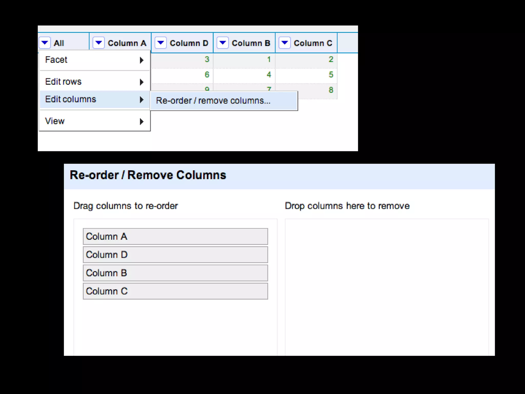The image size is (525, 394).
Task: Click the Column A item in re-order list
Action: pyautogui.click(x=175, y=237)
